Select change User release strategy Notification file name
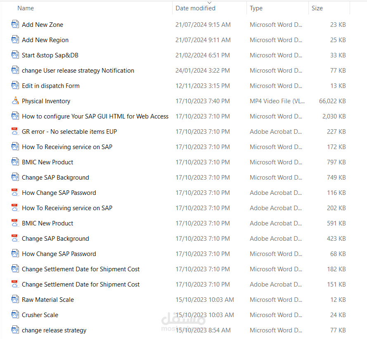 click(78, 71)
